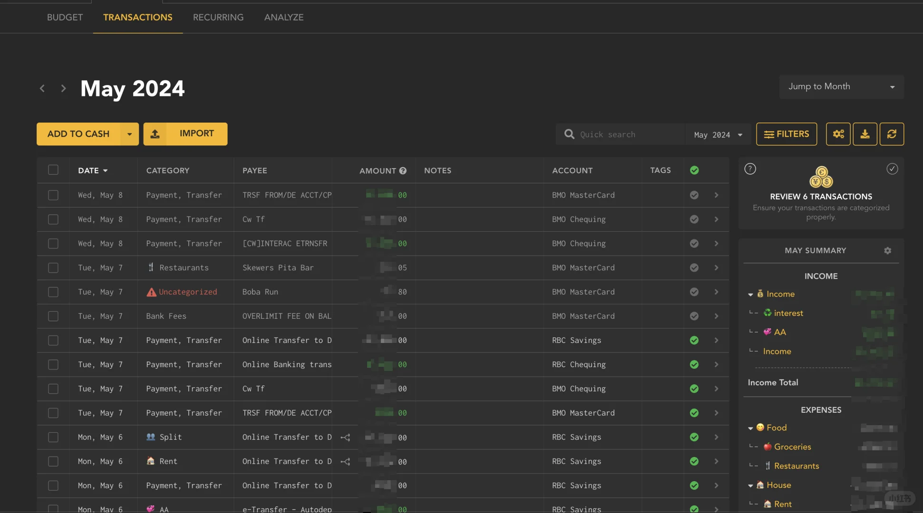Click the coins icon in review panel
This screenshot has width=923, height=513.
(x=821, y=177)
